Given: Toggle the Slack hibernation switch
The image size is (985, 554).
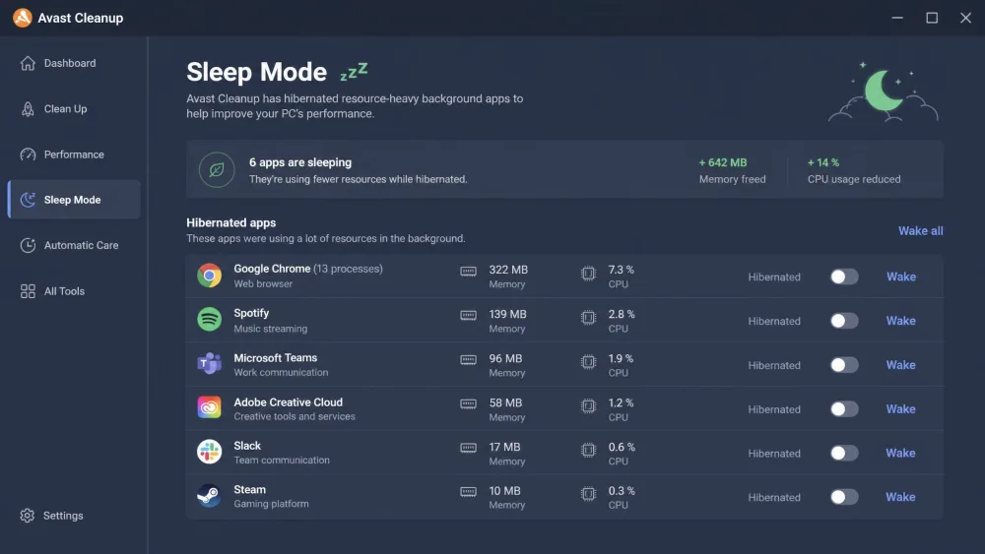Looking at the screenshot, I should point(844,453).
